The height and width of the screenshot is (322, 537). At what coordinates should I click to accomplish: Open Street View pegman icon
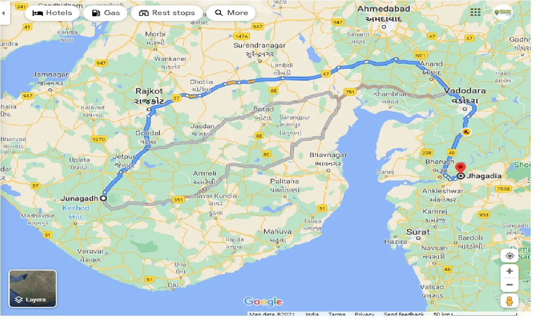[510, 301]
